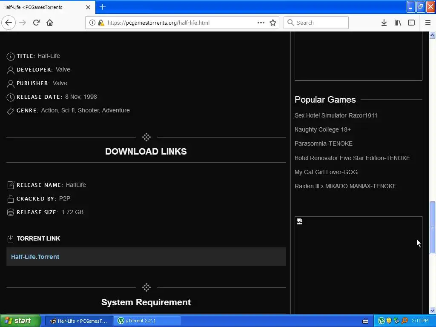Click the person icon beside PUBLISHER
Viewport: 436px width, 327px height.
(x=10, y=84)
